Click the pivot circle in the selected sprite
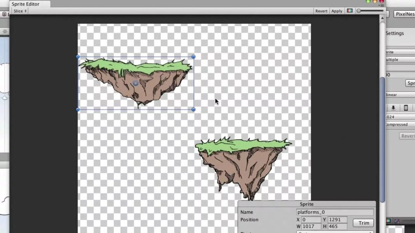The image size is (415, 233). coord(136,83)
